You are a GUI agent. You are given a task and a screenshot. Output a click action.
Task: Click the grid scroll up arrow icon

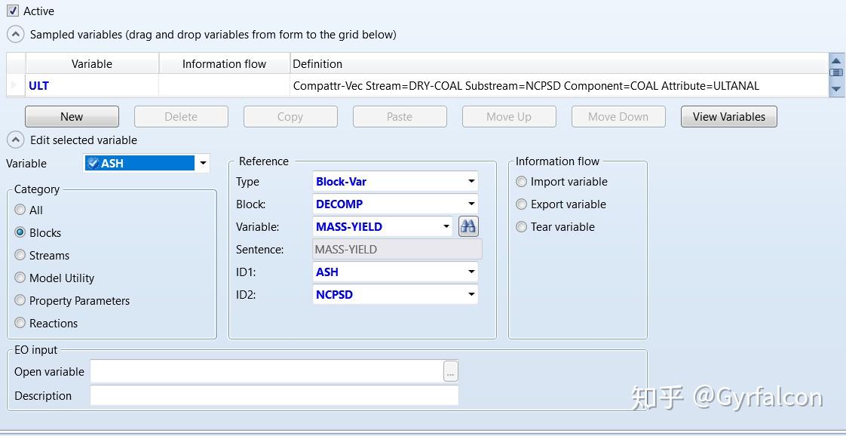click(x=835, y=60)
